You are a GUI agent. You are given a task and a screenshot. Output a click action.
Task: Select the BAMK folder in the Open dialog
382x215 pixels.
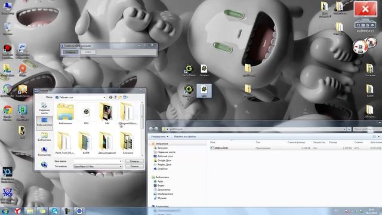(x=86, y=143)
